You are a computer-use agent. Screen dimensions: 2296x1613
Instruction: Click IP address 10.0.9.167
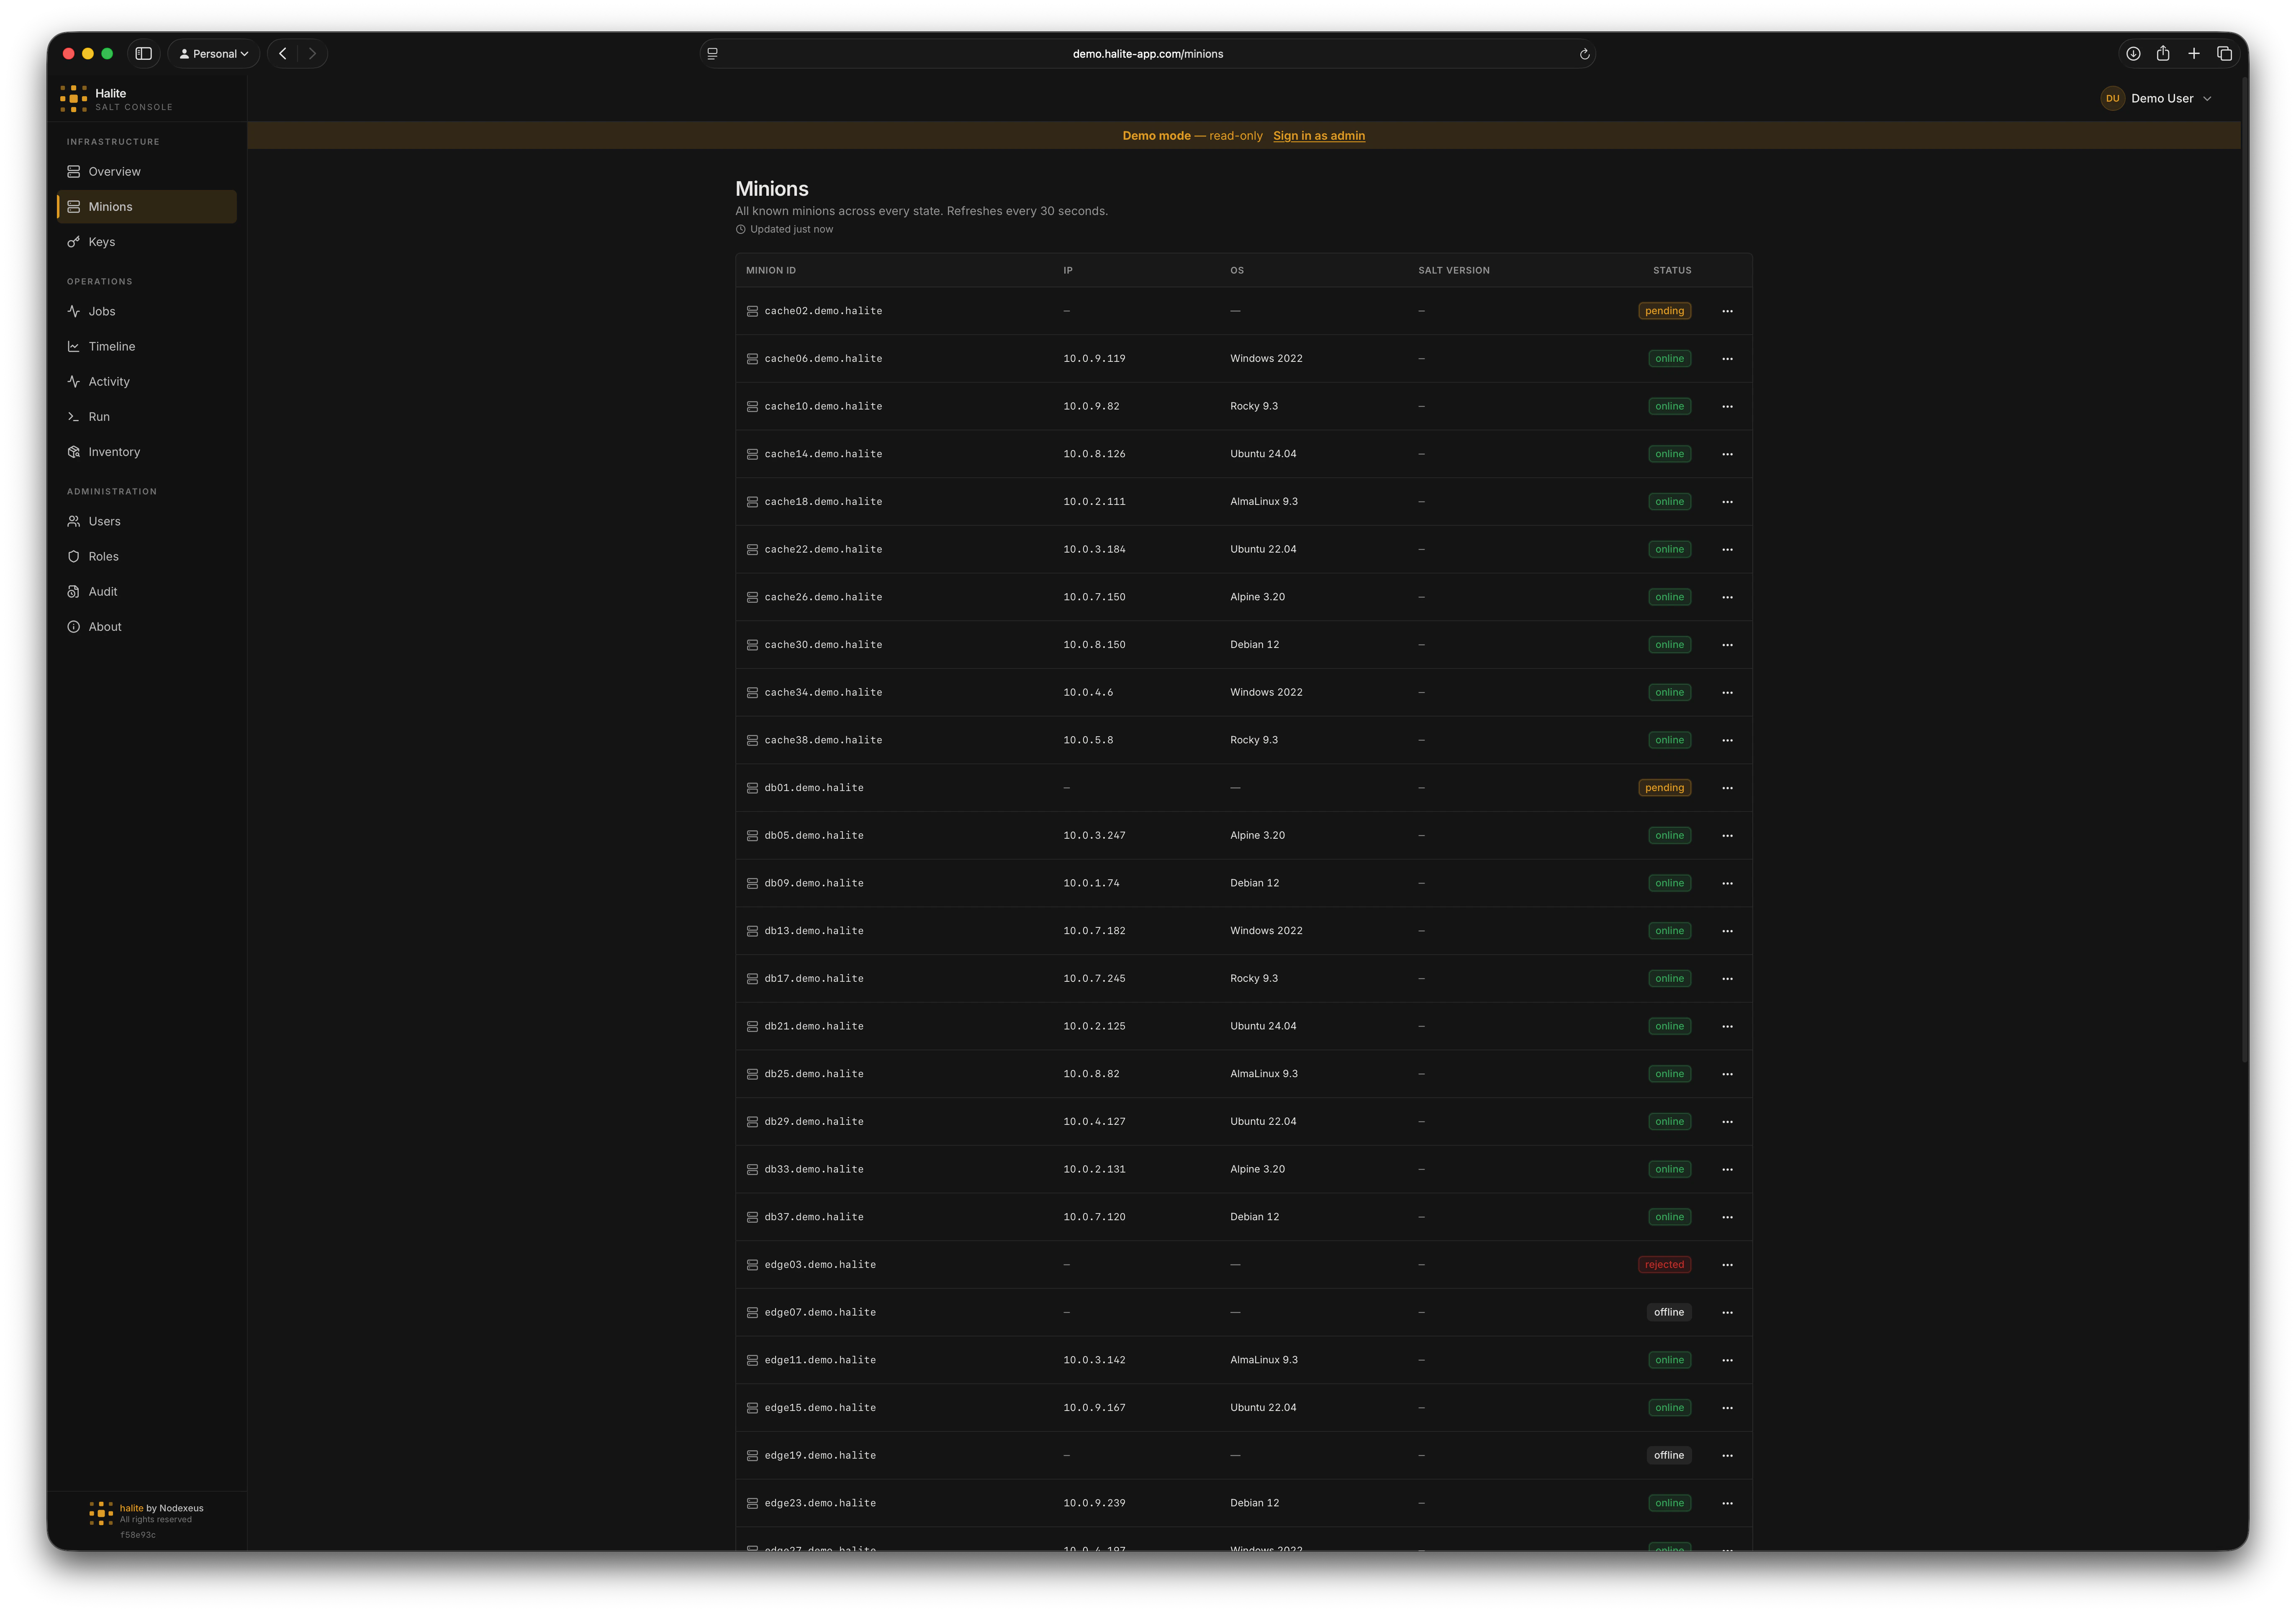pyautogui.click(x=1094, y=1408)
